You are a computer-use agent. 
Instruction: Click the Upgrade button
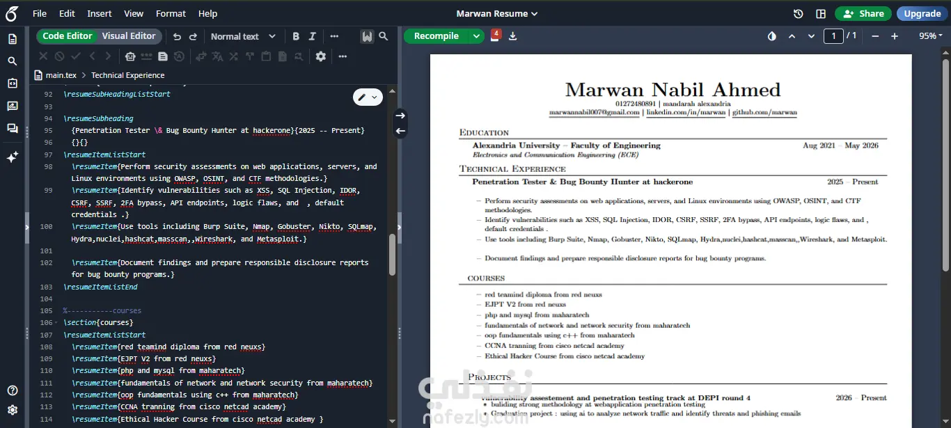(922, 14)
